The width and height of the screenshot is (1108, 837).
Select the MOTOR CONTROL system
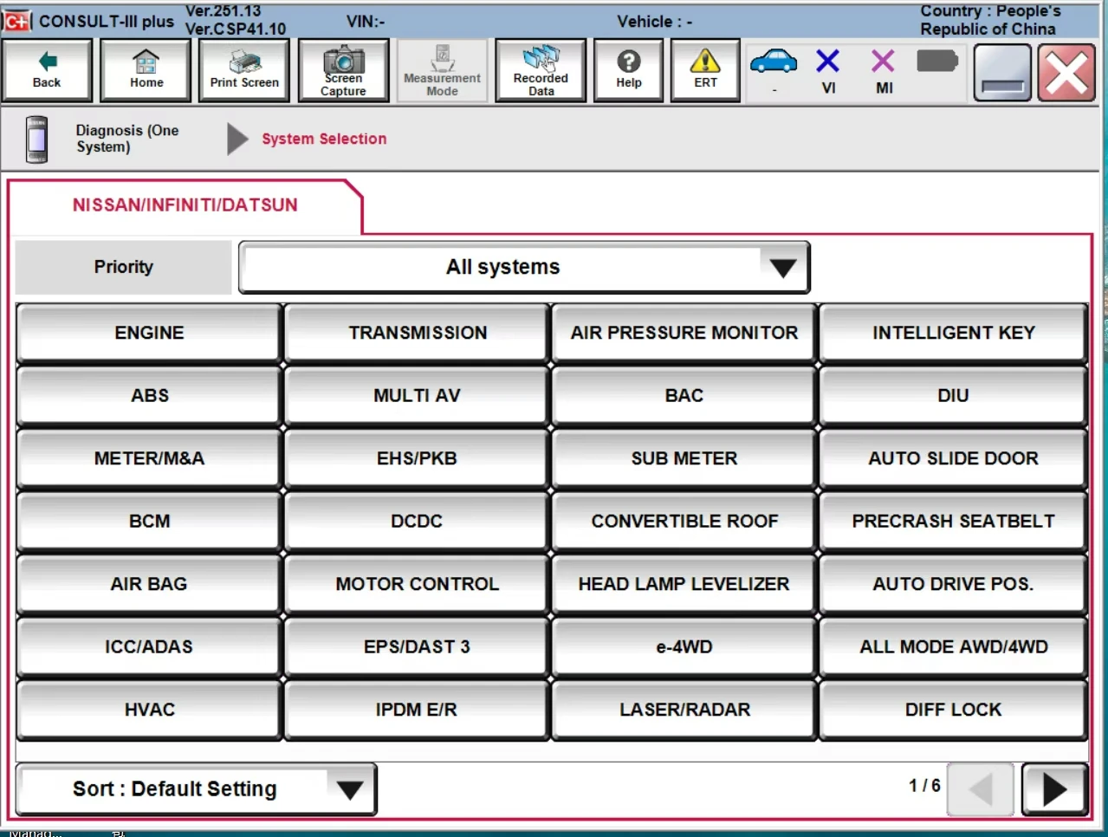418,584
